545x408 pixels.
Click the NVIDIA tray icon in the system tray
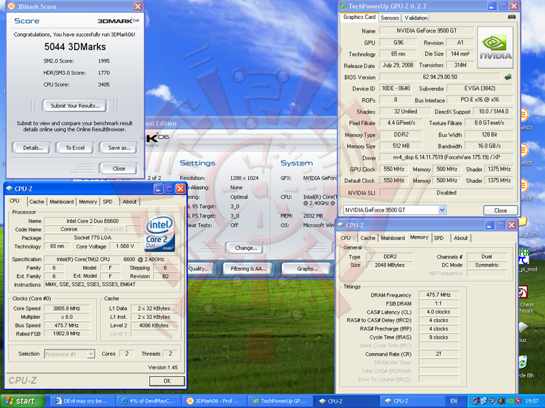tap(510, 401)
